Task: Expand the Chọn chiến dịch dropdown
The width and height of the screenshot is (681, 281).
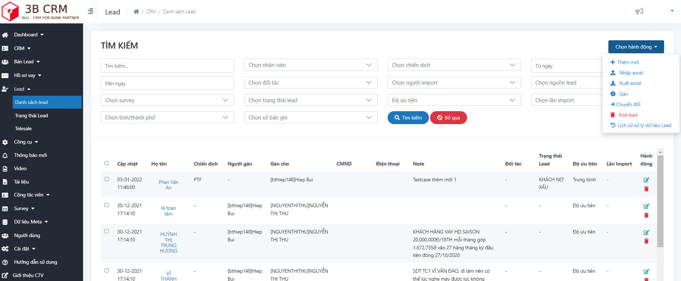Action: click(453, 65)
